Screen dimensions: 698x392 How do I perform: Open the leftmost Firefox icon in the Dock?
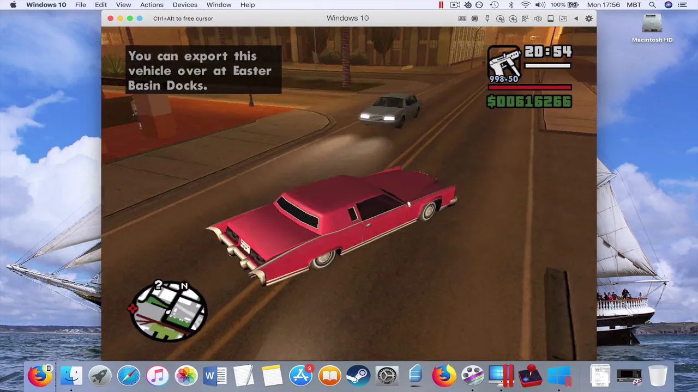click(x=40, y=376)
